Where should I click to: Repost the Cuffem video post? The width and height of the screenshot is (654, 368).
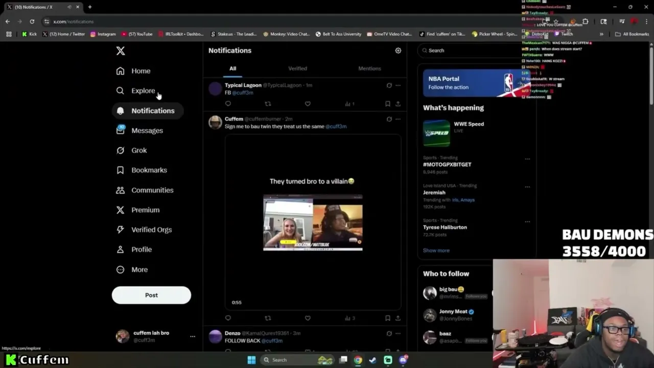pos(268,318)
